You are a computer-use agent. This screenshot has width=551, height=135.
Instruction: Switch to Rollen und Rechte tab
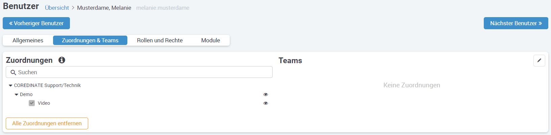[x=160, y=40]
